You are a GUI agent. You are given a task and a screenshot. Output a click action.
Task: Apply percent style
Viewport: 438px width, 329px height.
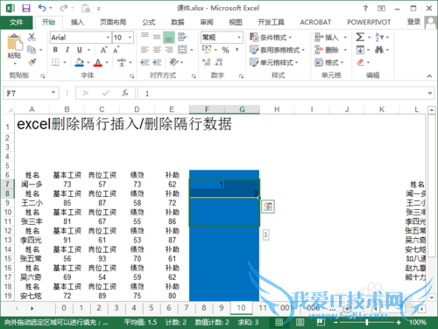click(225, 50)
